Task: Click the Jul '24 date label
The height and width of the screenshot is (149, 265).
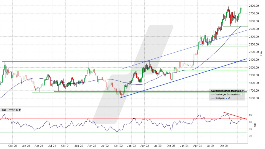Action: 211,146
